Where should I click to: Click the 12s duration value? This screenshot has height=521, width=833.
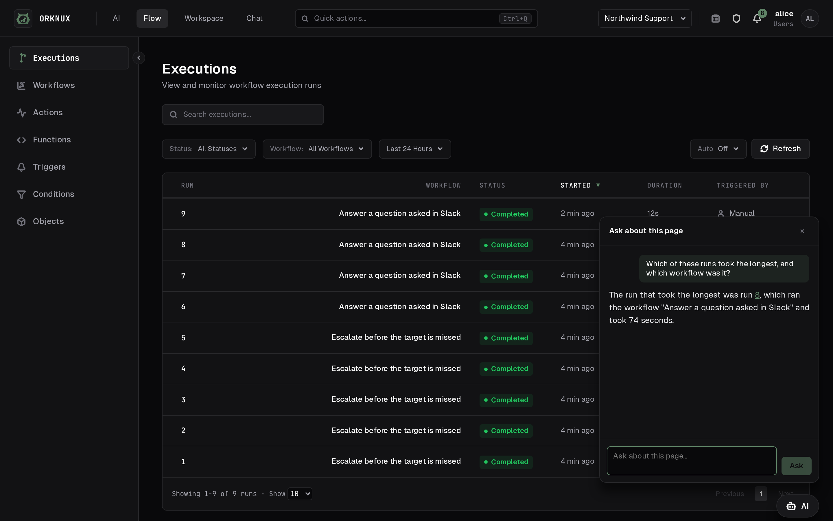(x=653, y=213)
